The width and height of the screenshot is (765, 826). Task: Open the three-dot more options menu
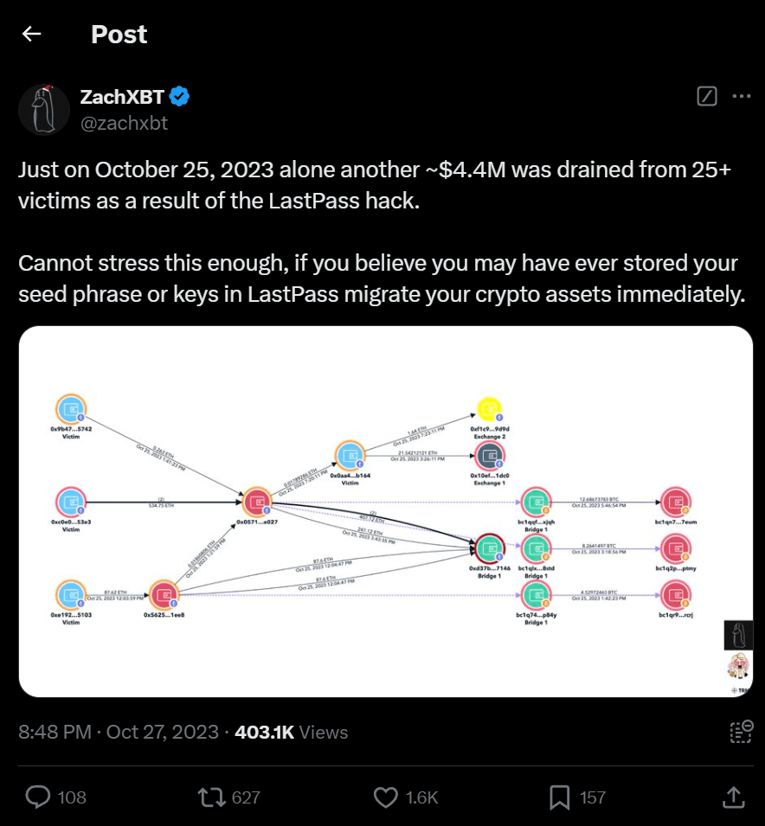741,96
